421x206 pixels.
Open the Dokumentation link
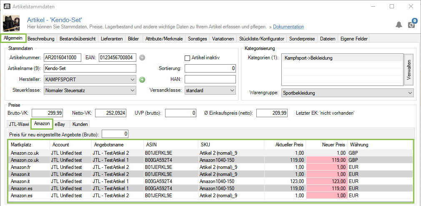288,27
